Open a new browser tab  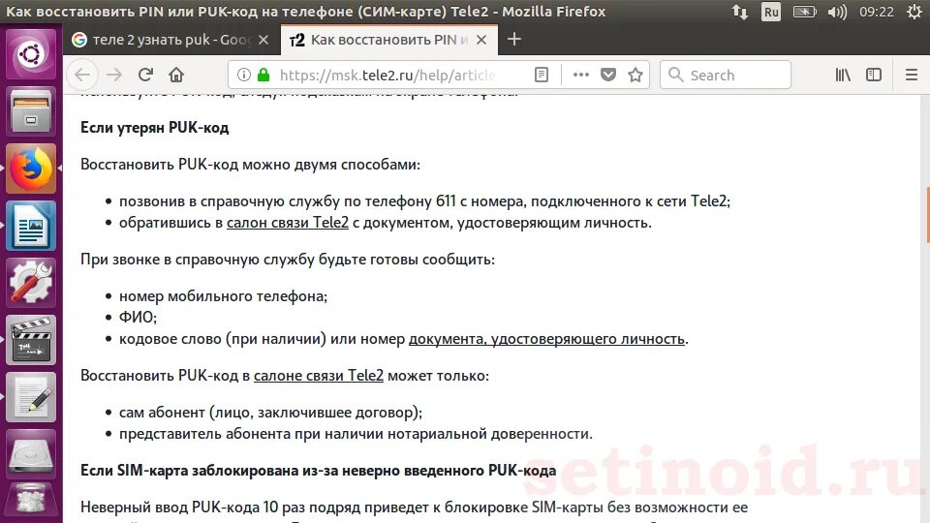[514, 40]
